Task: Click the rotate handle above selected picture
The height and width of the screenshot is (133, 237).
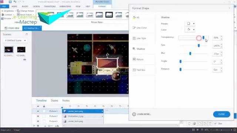Action: pyautogui.click(x=107, y=55)
